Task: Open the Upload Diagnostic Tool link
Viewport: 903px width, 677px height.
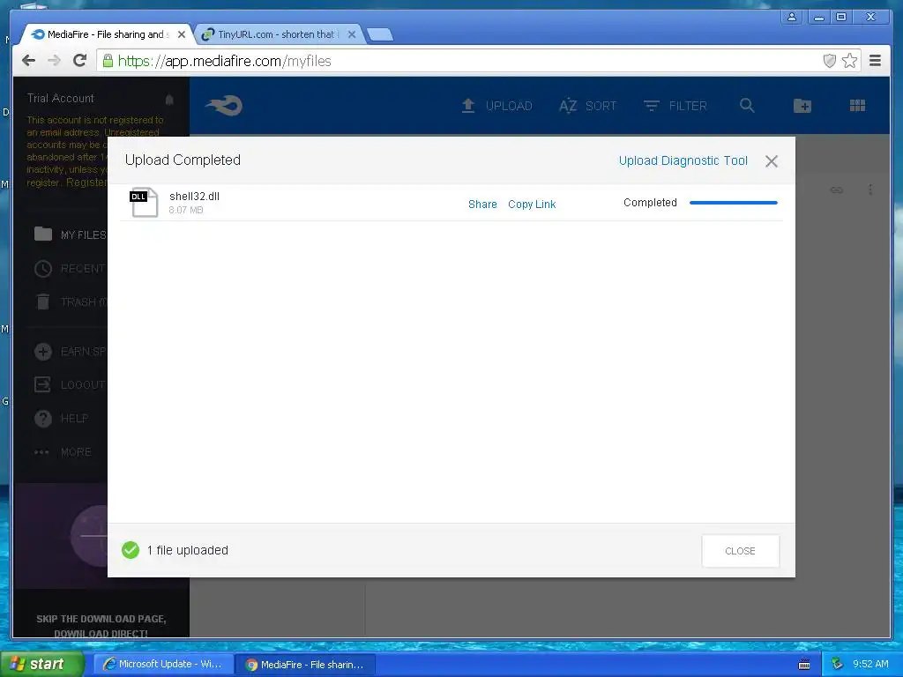Action: click(683, 160)
